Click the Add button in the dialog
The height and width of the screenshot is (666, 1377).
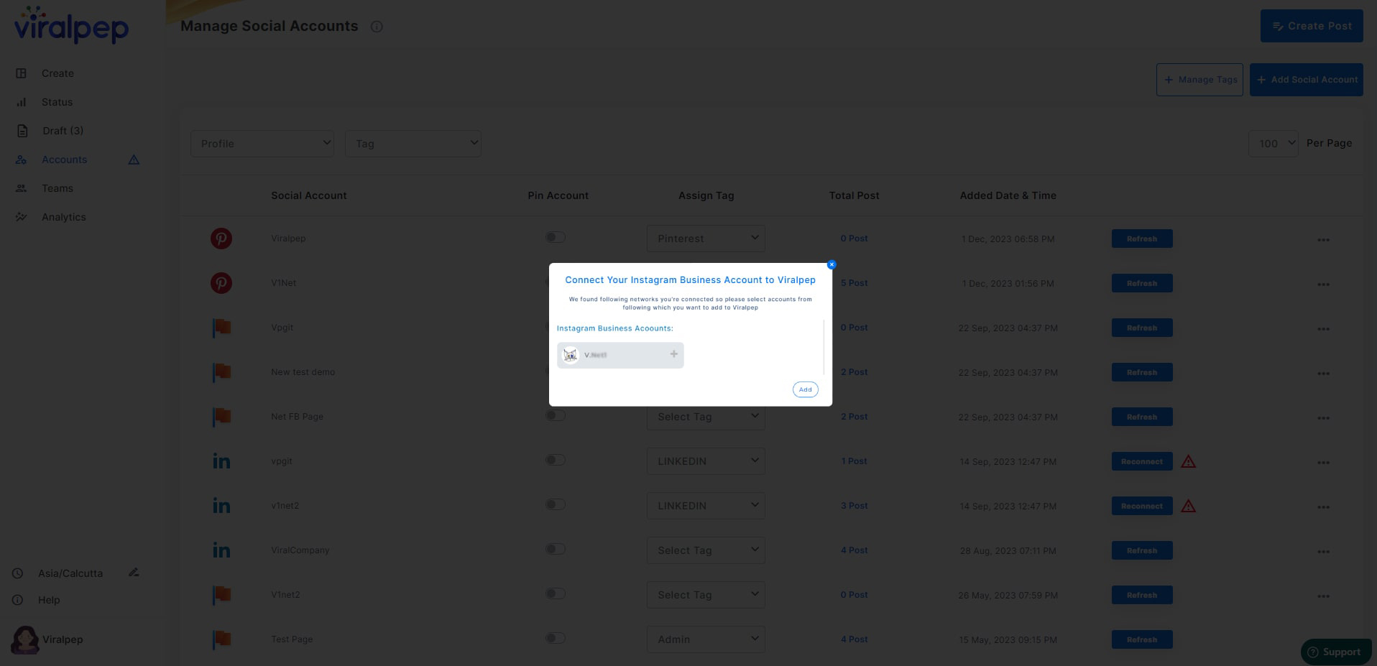(x=805, y=389)
